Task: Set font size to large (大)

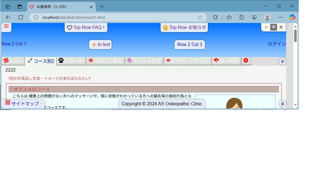Action: [x=281, y=27]
